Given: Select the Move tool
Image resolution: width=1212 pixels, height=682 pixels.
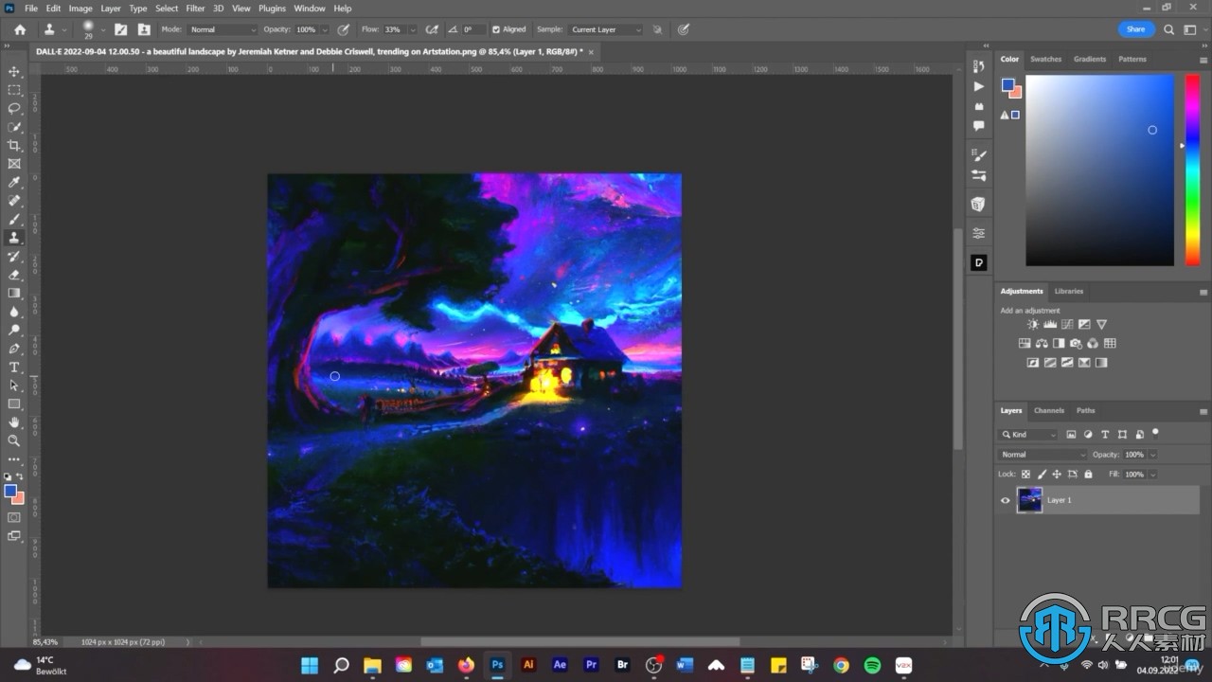Looking at the screenshot, I should point(14,71).
